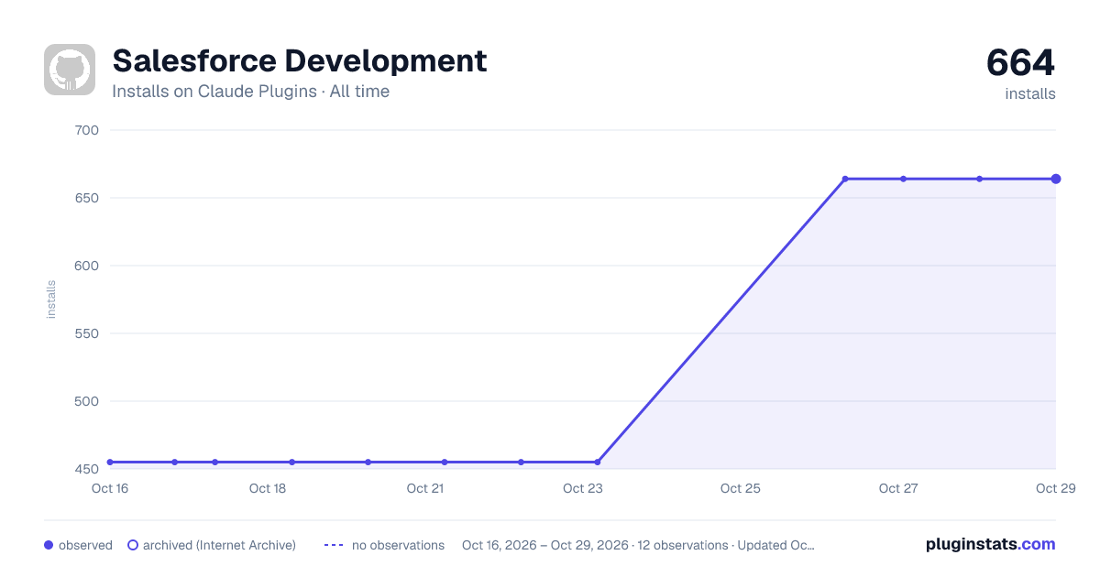Click the hollow 'archived' legend circle
Screen dimensions: 1100x577
(x=133, y=545)
